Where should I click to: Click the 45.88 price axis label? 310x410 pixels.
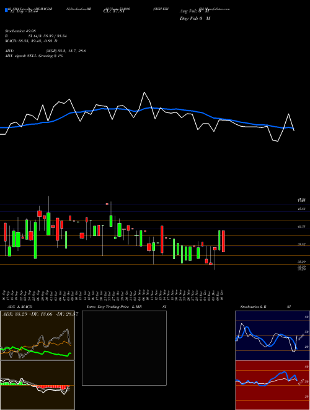click(x=302, y=209)
